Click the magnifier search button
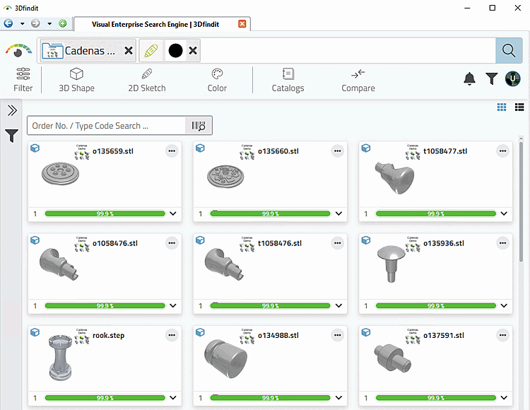The image size is (530, 410). 509,51
